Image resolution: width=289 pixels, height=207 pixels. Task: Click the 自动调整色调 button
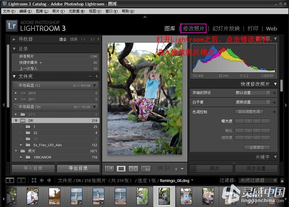click(x=249, y=112)
